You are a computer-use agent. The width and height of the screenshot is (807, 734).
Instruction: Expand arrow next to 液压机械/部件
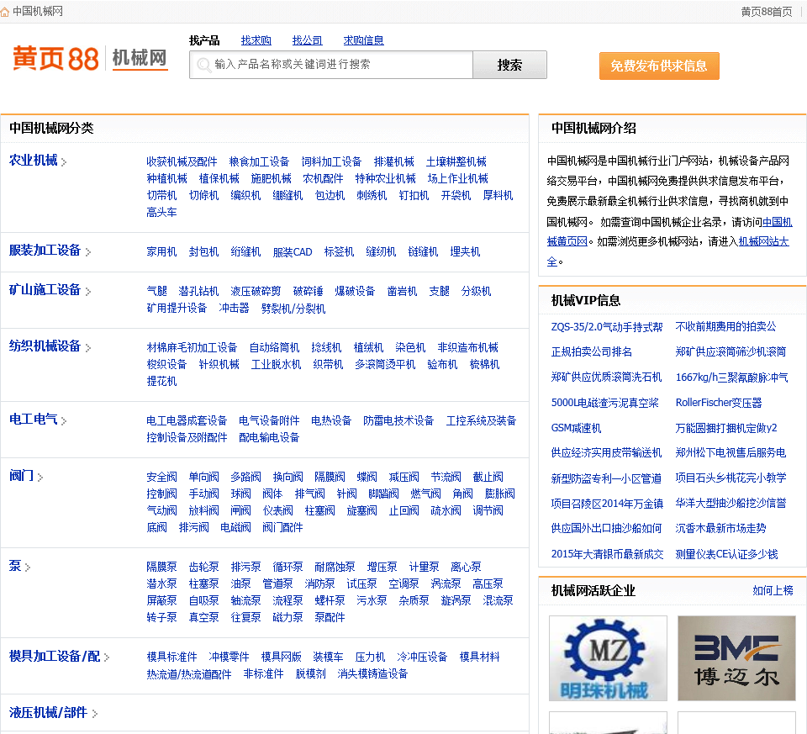[95, 714]
